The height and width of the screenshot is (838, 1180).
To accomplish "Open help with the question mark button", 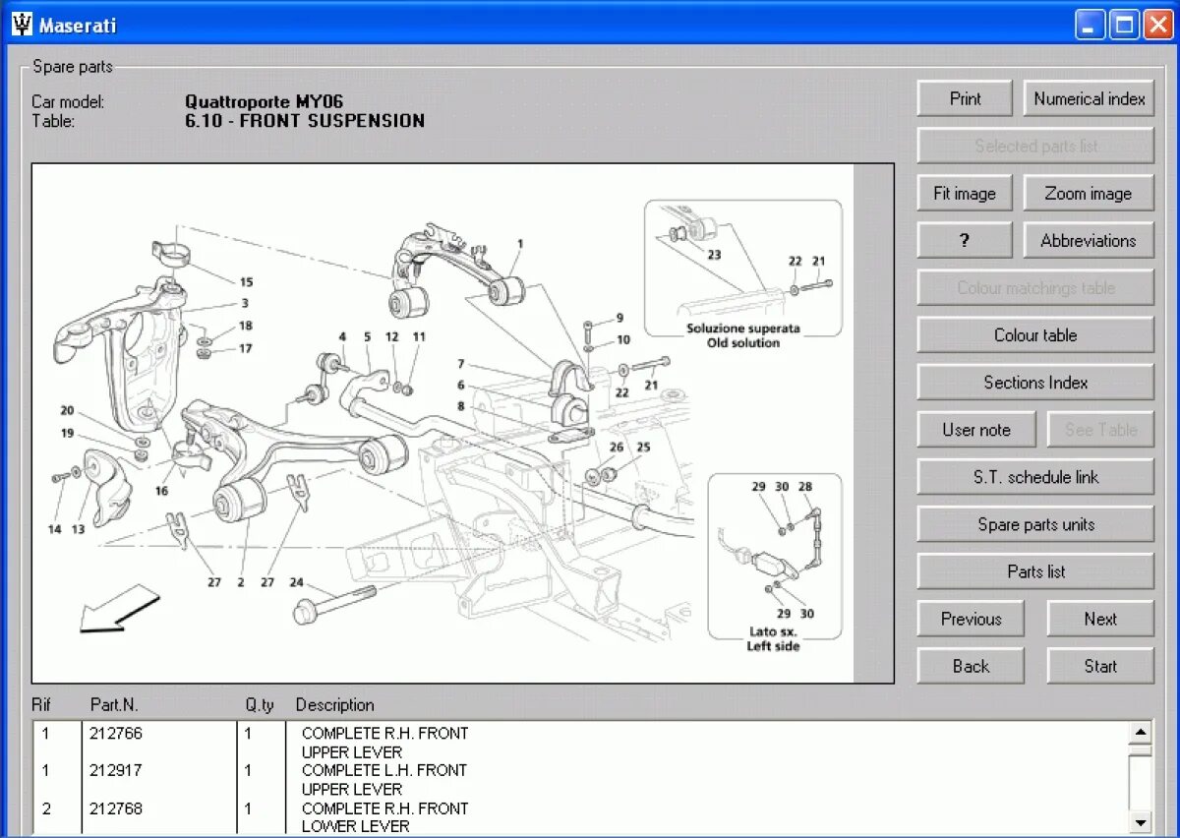I will pos(965,240).
